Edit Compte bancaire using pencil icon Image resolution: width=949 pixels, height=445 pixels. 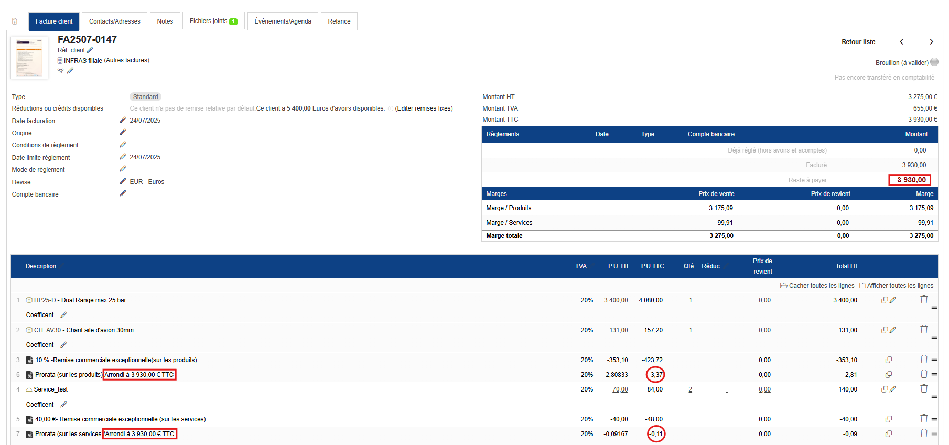tap(123, 193)
